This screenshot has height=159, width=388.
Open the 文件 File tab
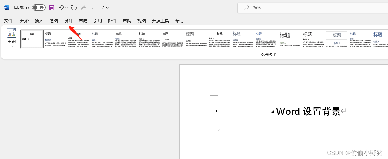[8, 21]
